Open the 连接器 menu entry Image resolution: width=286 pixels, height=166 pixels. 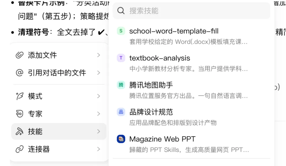tap(59, 149)
